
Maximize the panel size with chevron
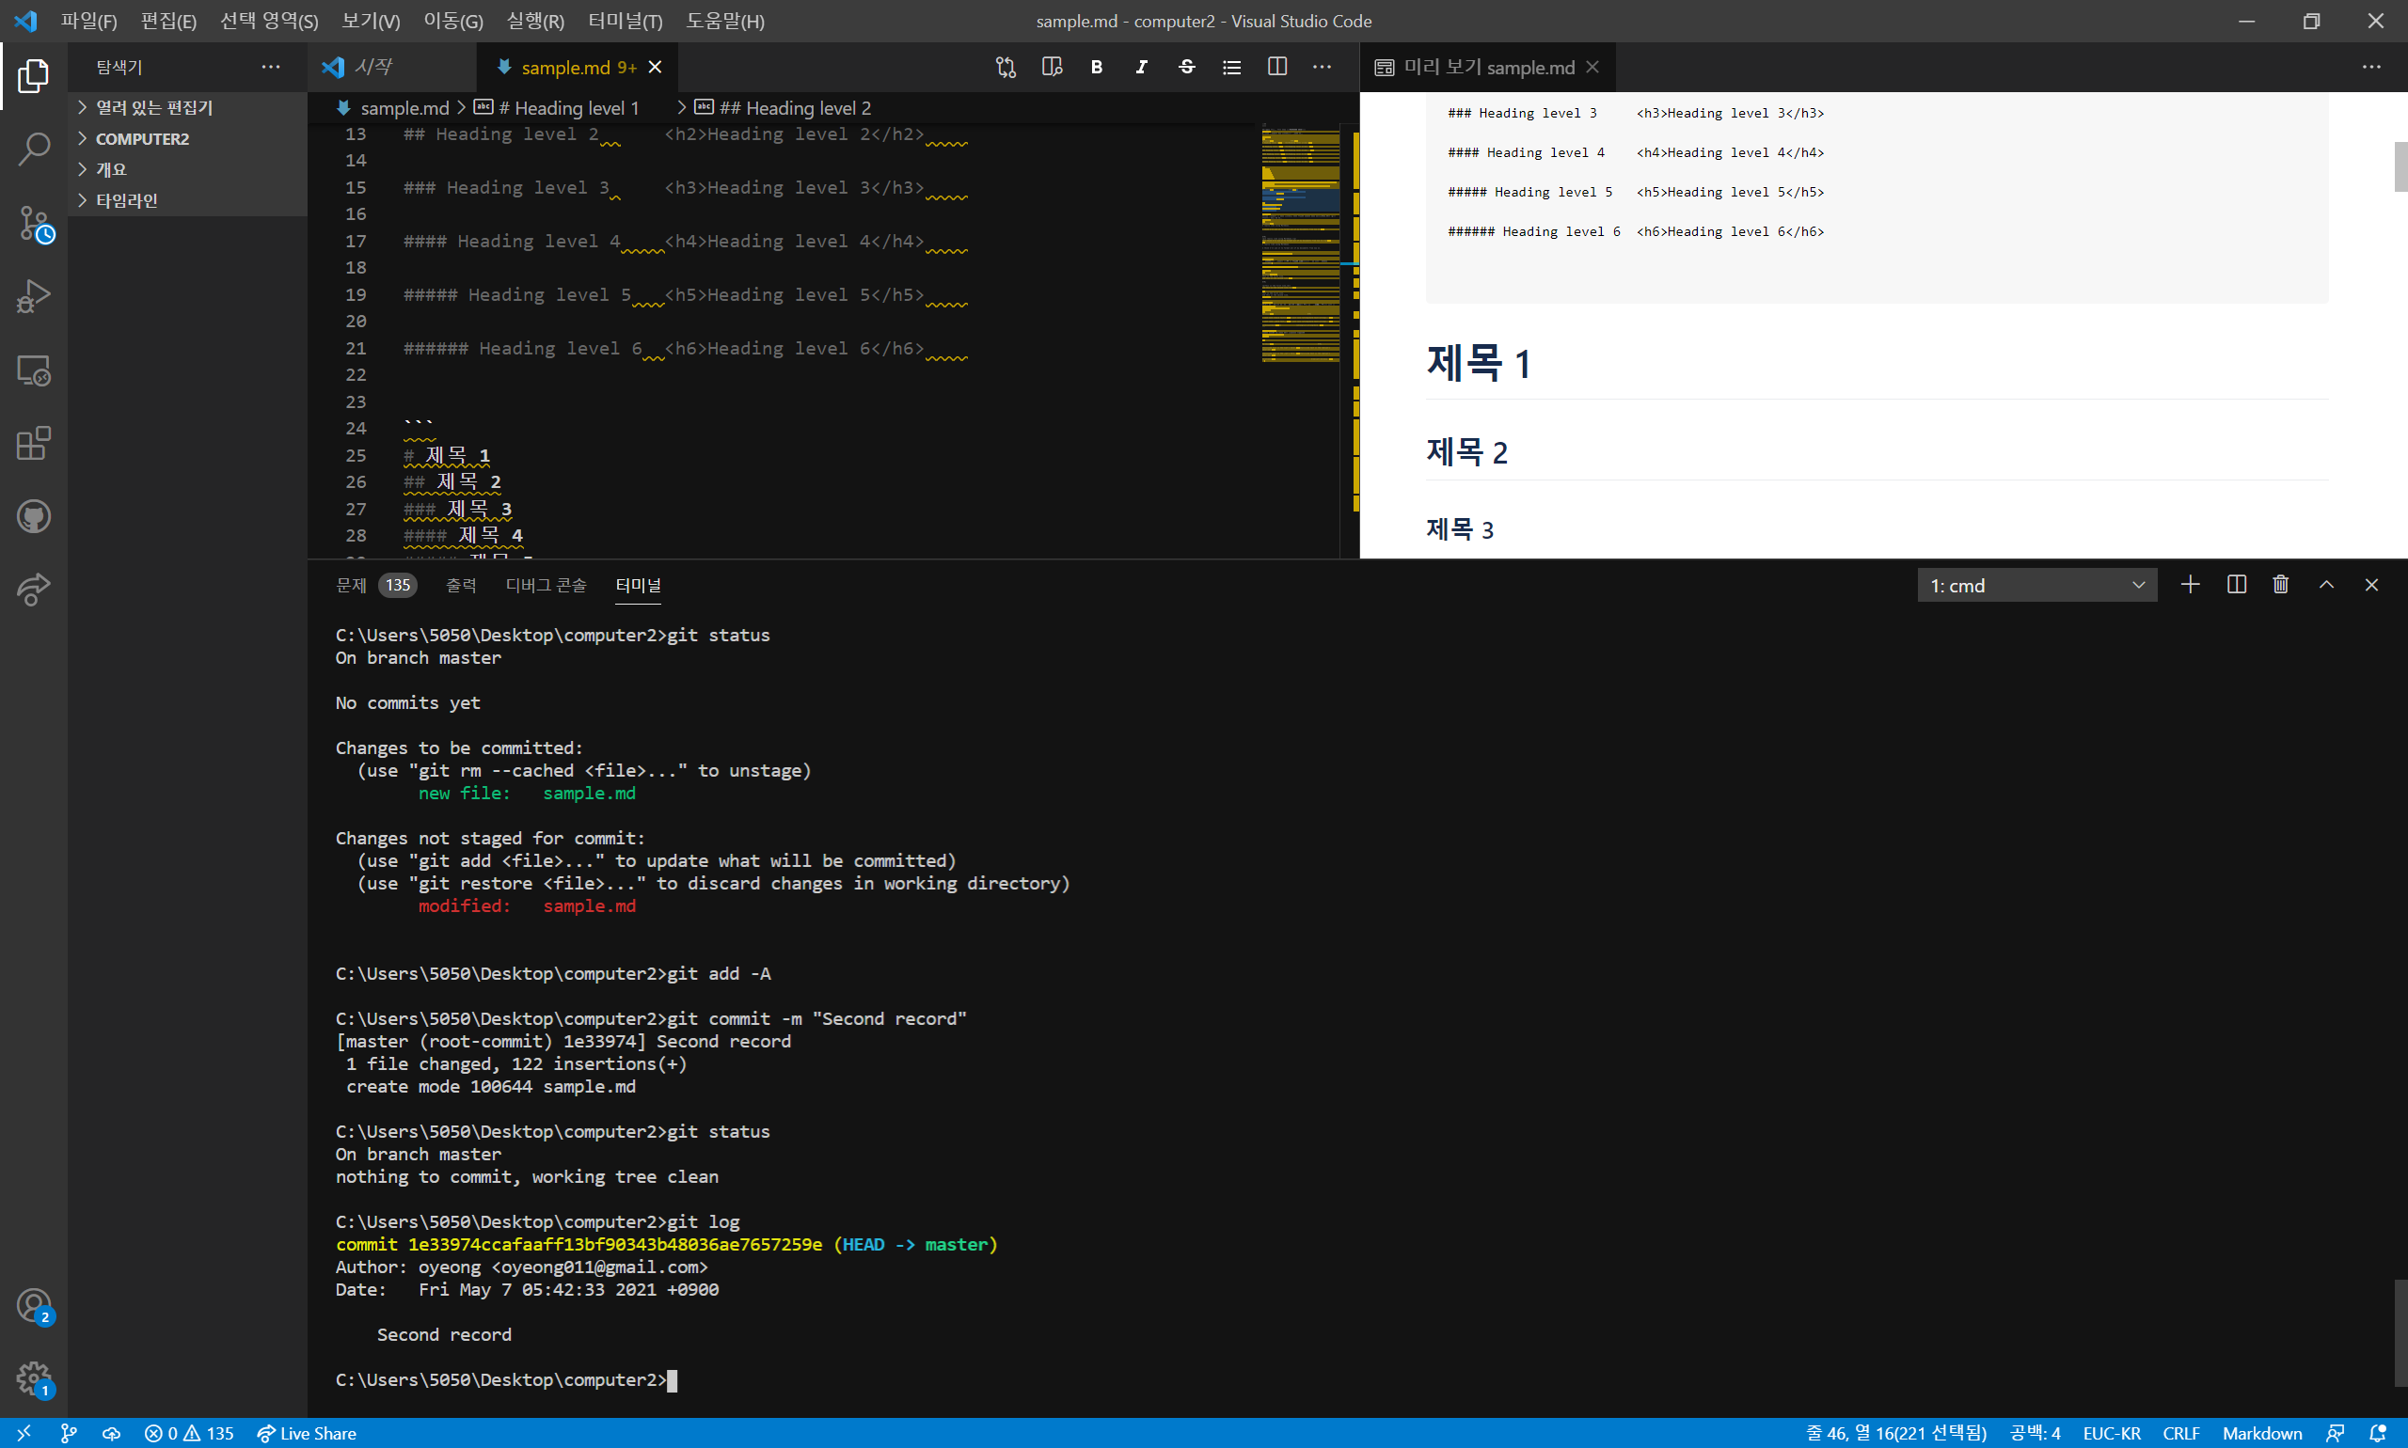click(x=2326, y=585)
